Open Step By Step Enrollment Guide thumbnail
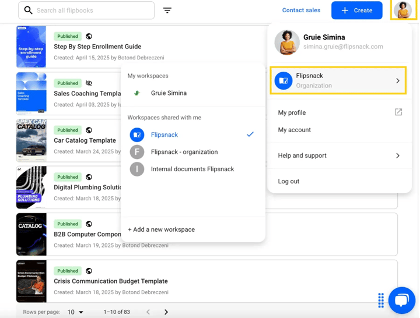This screenshot has width=420, height=318. (x=31, y=47)
